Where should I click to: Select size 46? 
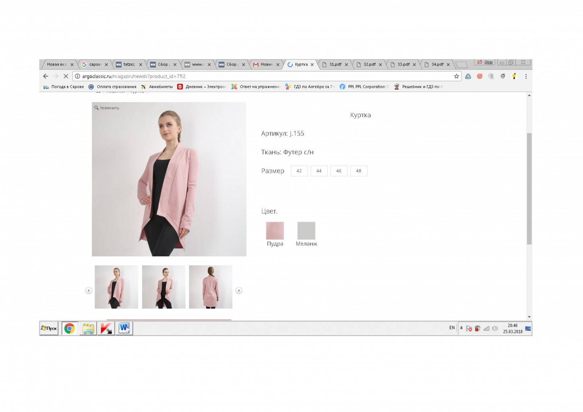coord(339,171)
